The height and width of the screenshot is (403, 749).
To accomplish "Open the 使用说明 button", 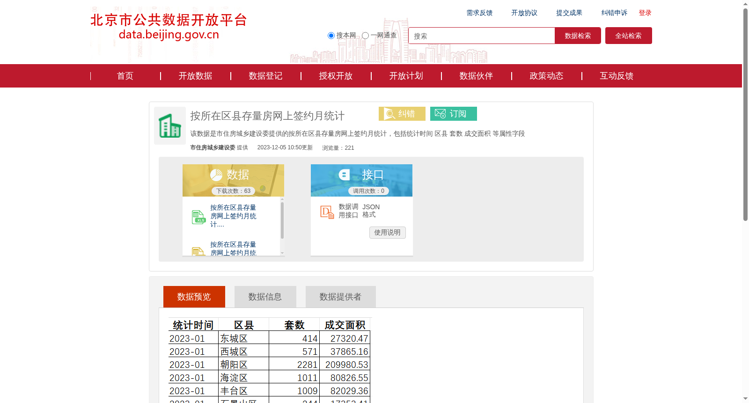I will click(388, 233).
